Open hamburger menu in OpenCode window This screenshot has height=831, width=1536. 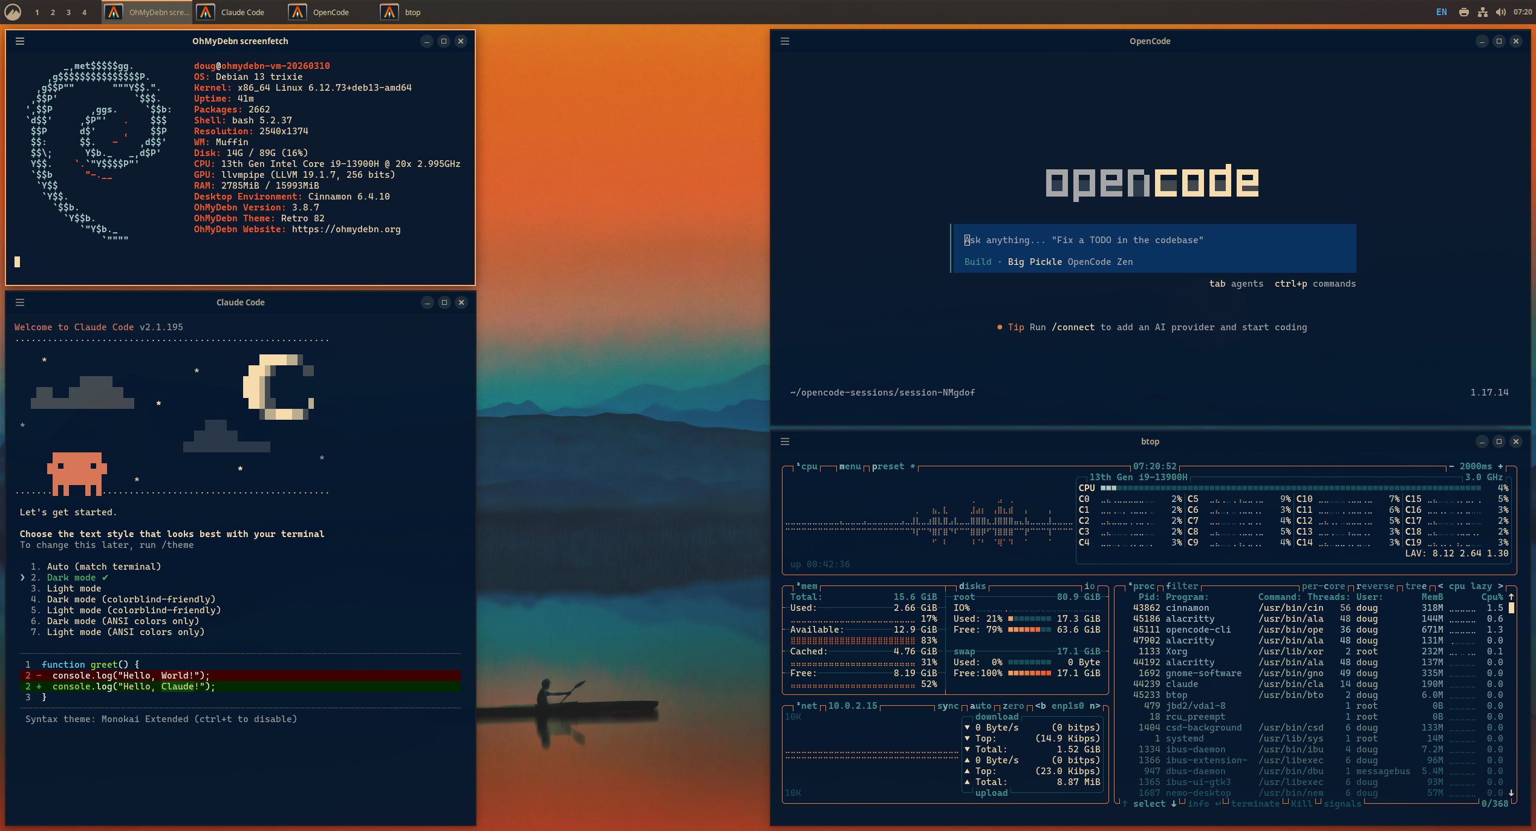[785, 41]
